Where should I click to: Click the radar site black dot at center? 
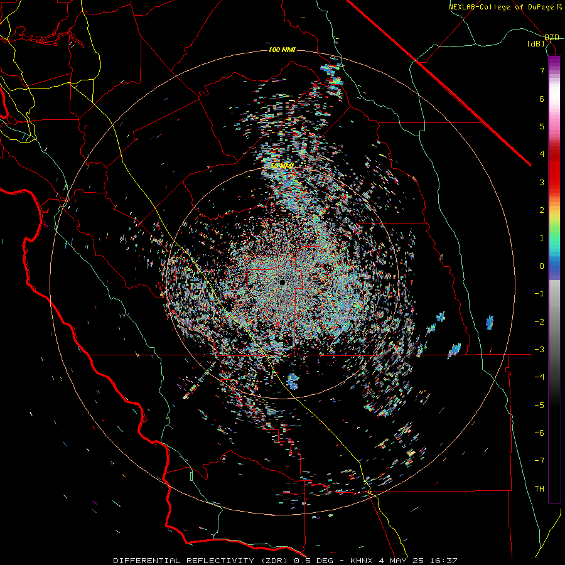(282, 282)
